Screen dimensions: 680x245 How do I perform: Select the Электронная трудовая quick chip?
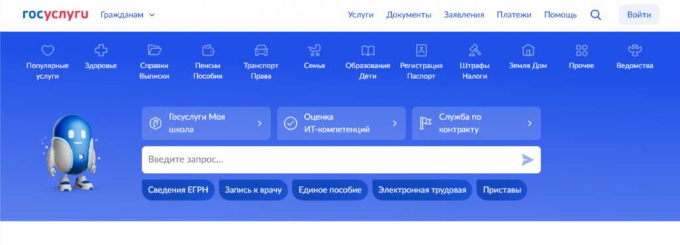click(x=422, y=190)
